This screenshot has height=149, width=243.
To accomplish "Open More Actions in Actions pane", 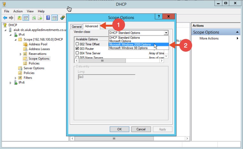I will [209, 38].
